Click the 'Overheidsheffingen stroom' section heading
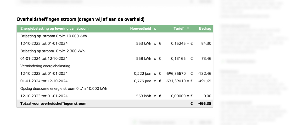Viewport: 299px width, 125px height. tap(81, 19)
